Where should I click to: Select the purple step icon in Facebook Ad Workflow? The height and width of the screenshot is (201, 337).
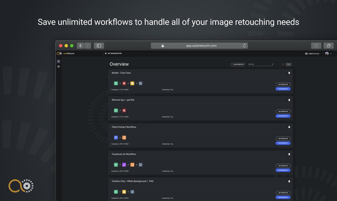point(124,165)
